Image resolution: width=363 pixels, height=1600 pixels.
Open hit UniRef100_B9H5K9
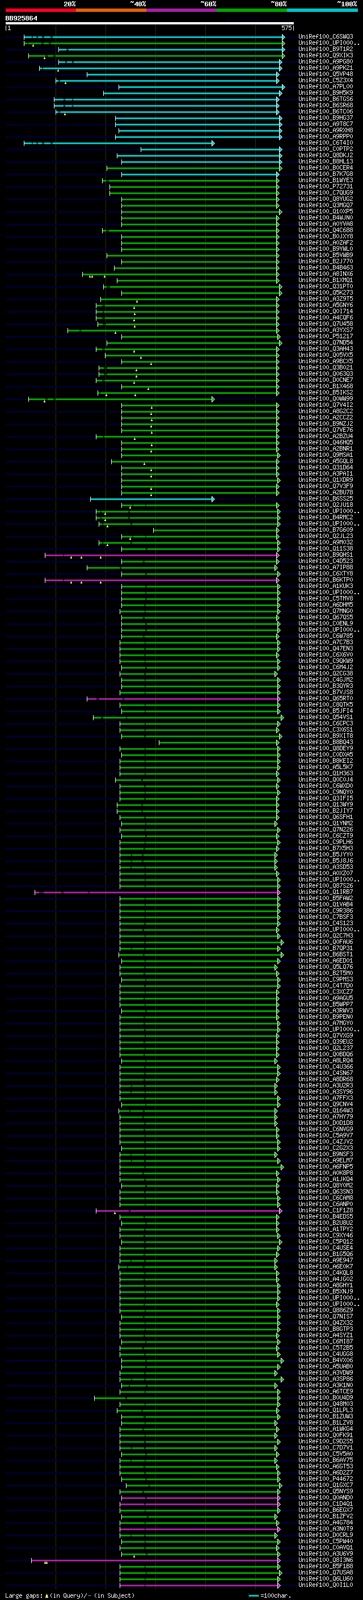point(326,93)
